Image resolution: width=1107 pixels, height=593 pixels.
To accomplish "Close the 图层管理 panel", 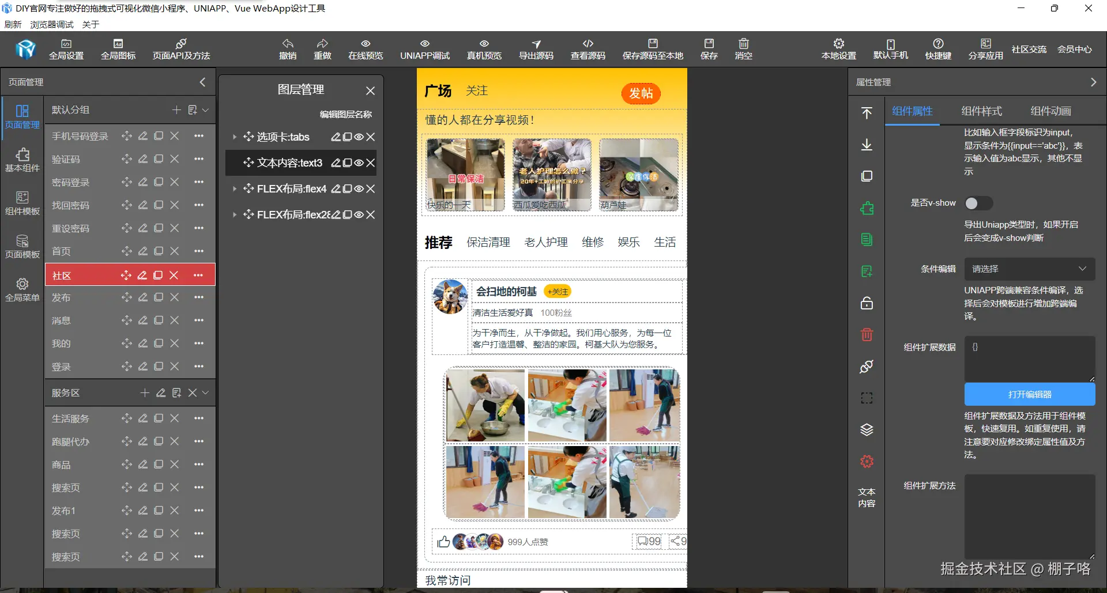I will [x=370, y=90].
